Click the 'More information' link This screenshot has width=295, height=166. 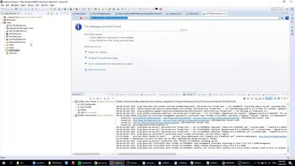pos(97,70)
